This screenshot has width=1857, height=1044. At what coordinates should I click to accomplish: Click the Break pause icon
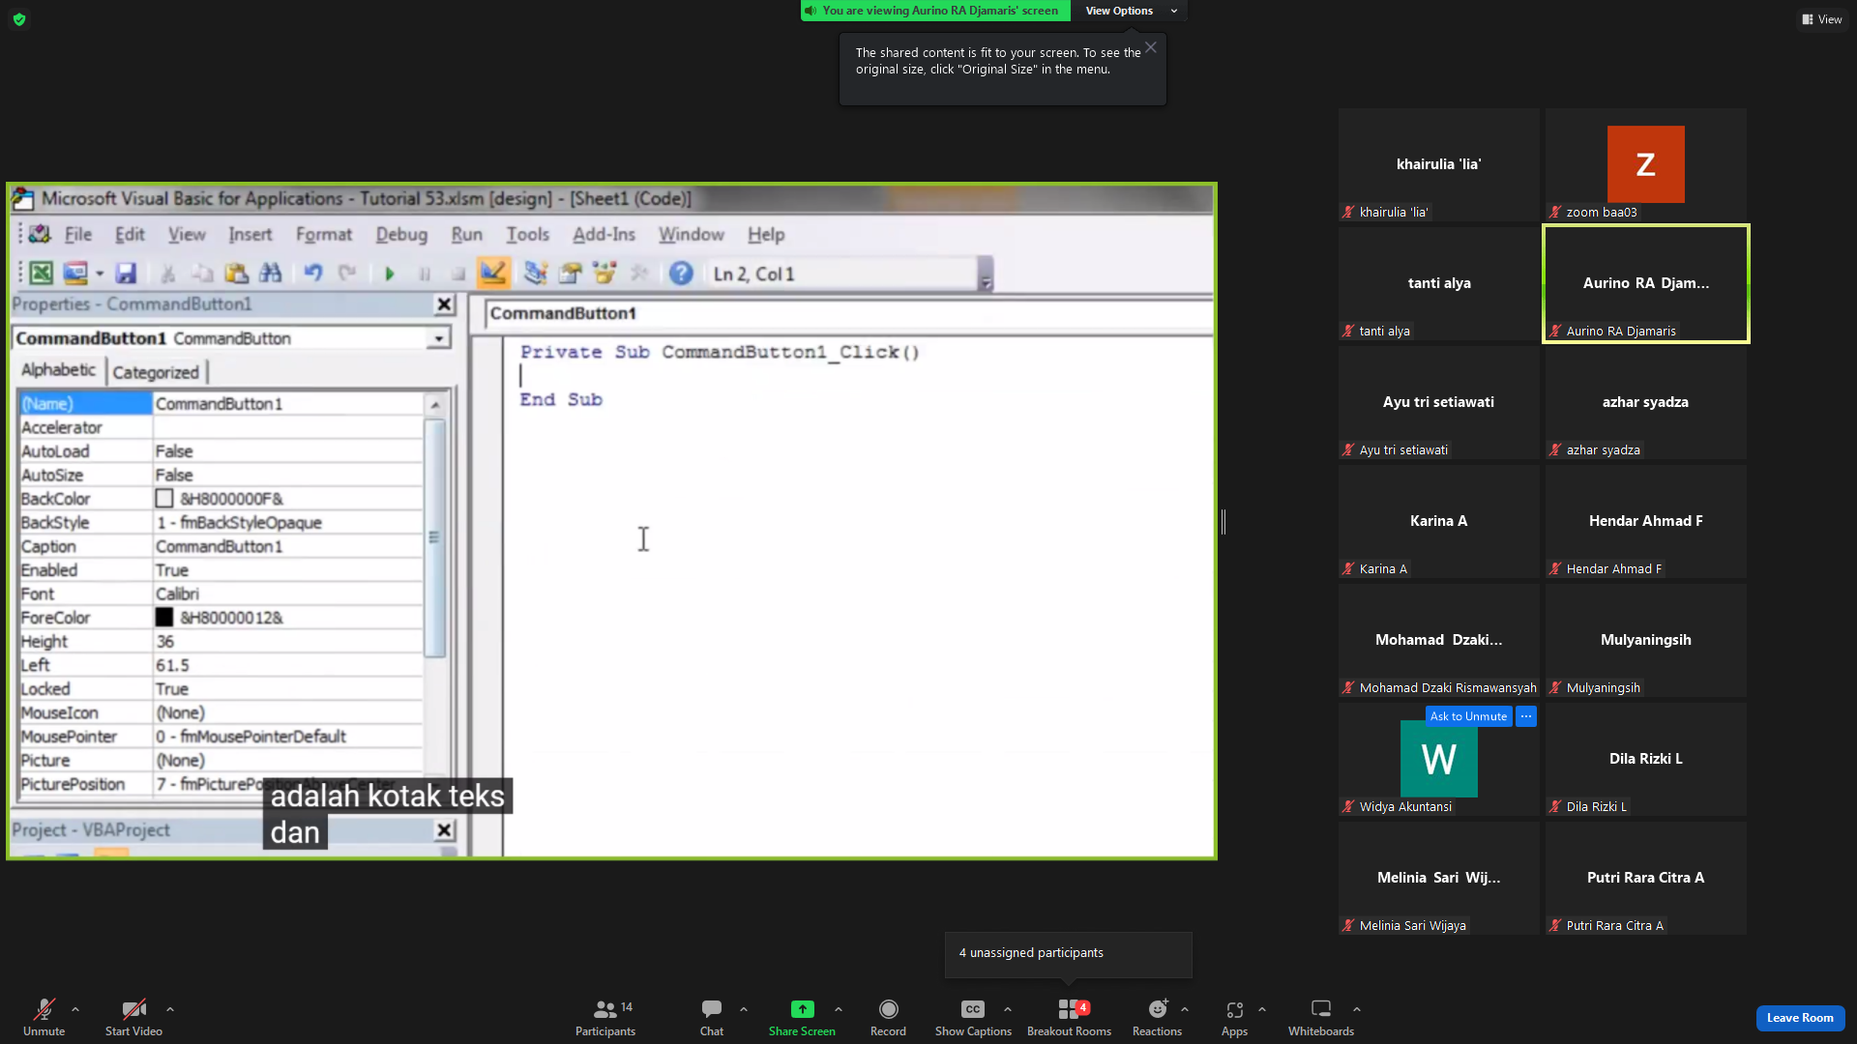[425, 274]
